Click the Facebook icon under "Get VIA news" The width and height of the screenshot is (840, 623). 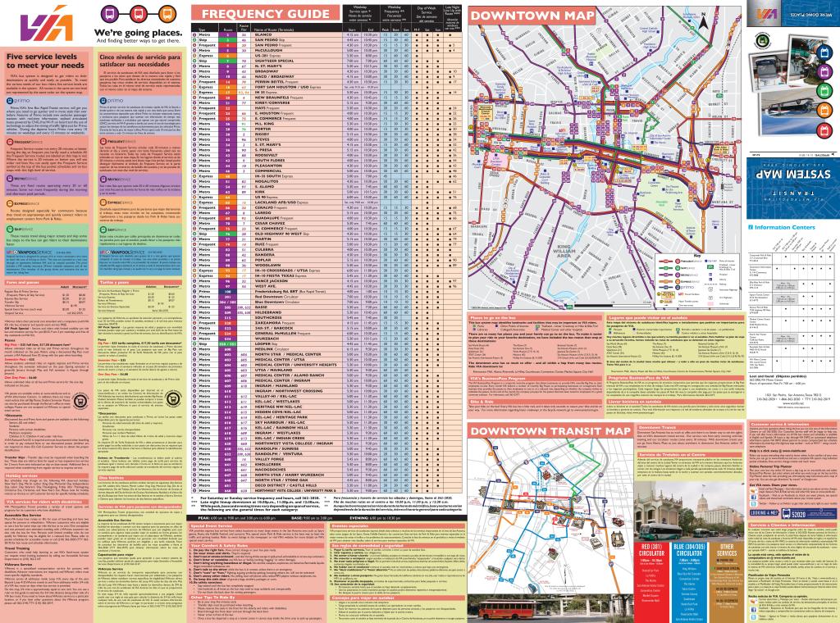click(x=753, y=496)
